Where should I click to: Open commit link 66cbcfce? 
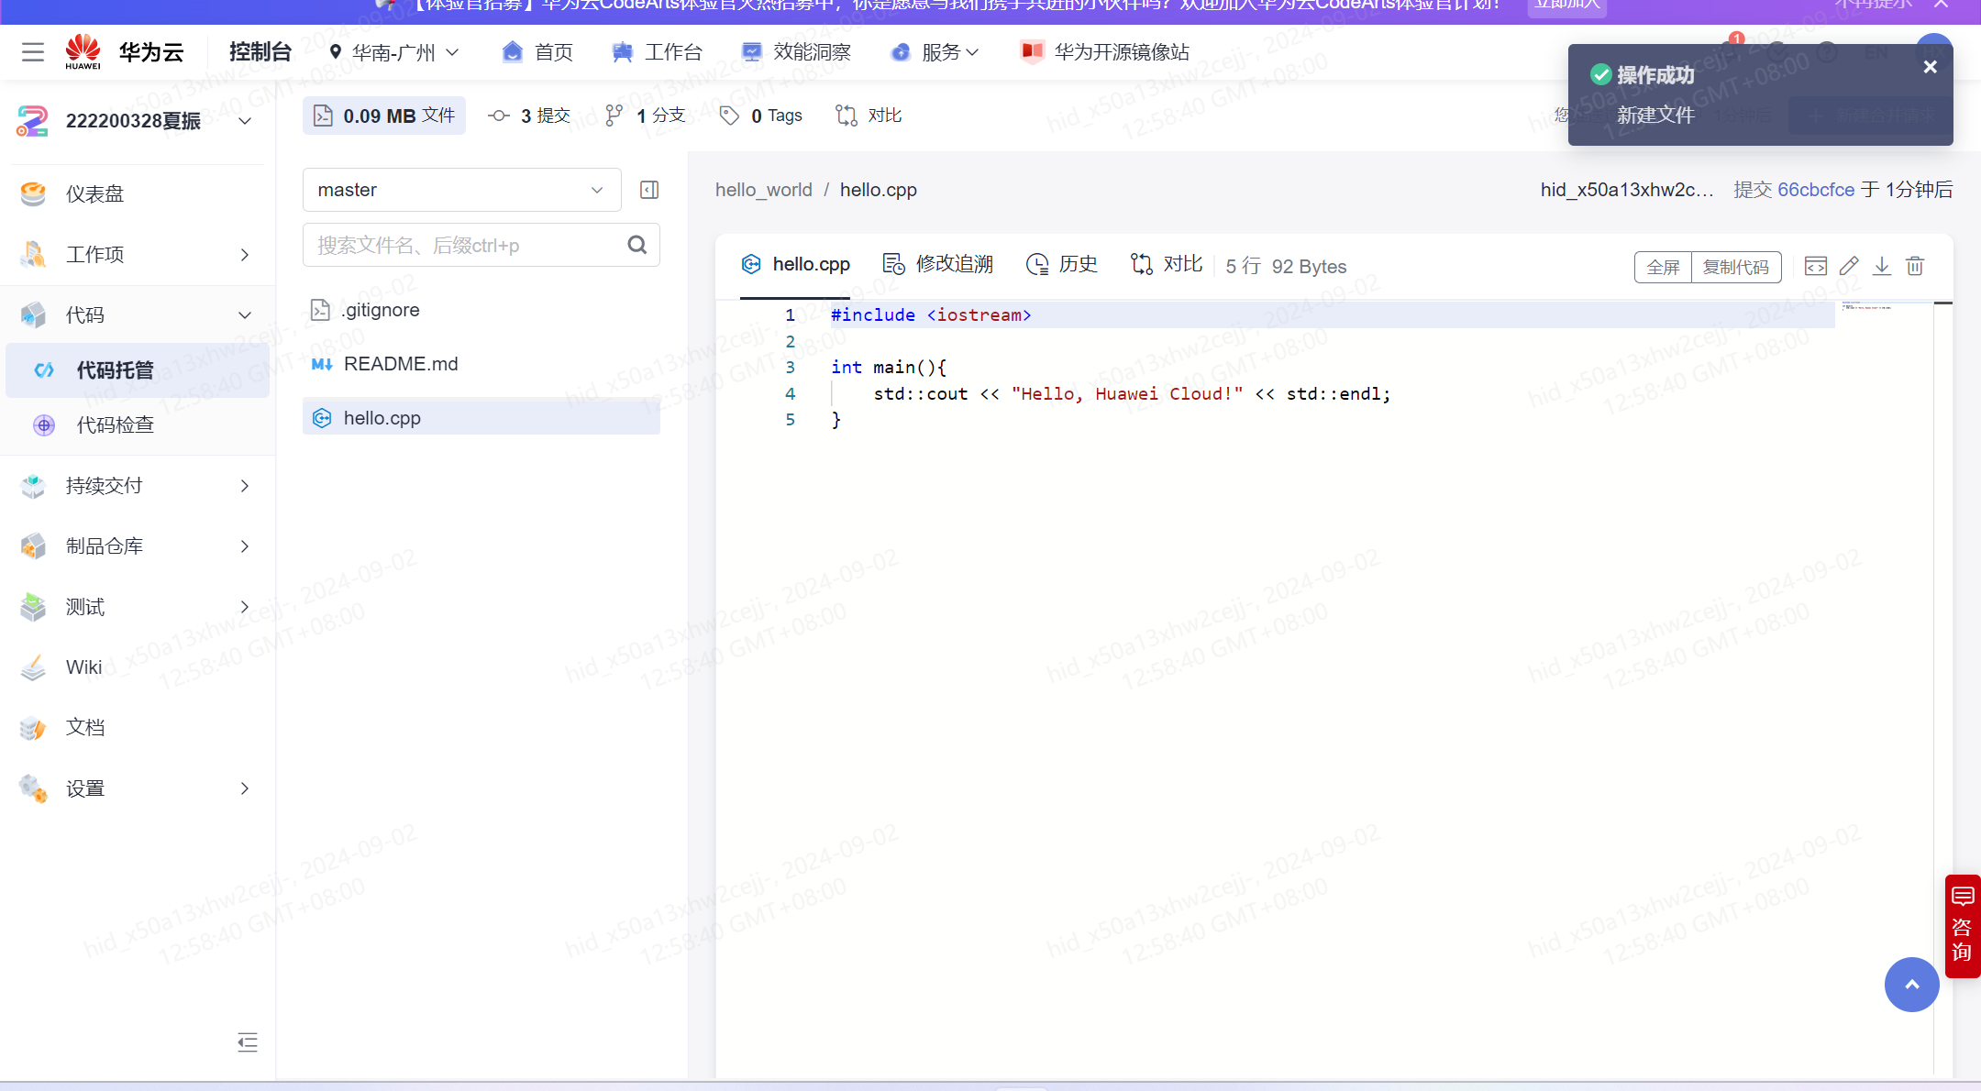click(x=1816, y=190)
